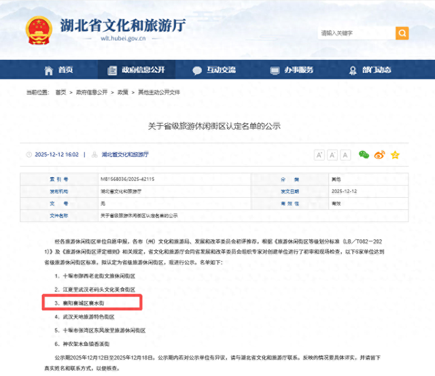Viewport: 435px width, 376px height.
Task: Click the person icon beside 部门动态
Action: pos(353,71)
